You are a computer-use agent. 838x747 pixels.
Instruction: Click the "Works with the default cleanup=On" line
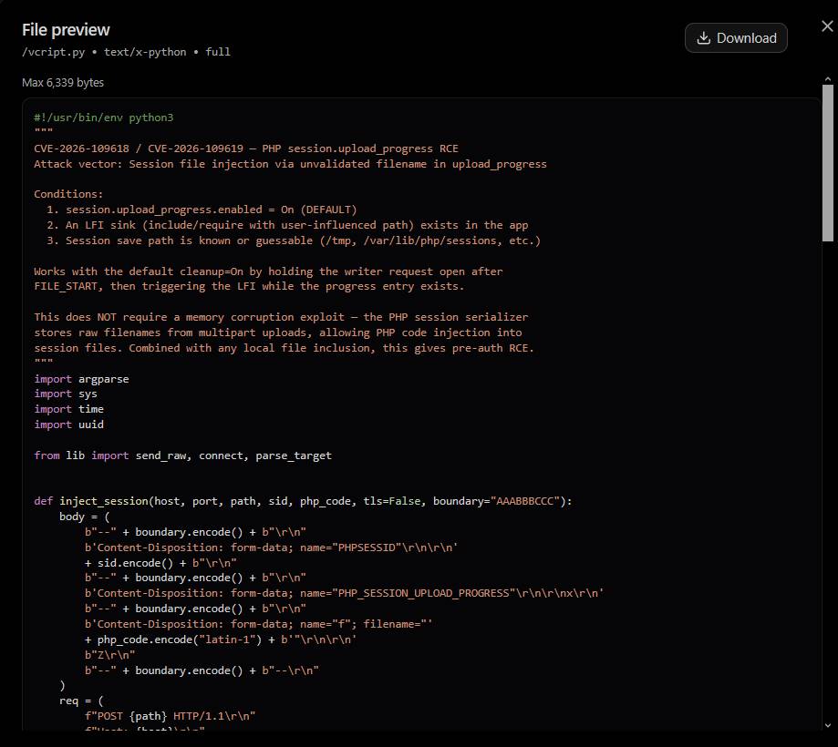[268, 271]
